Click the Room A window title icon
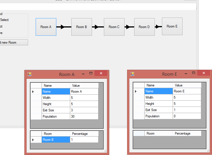This screenshot has width=212, height=155. click(29, 74)
